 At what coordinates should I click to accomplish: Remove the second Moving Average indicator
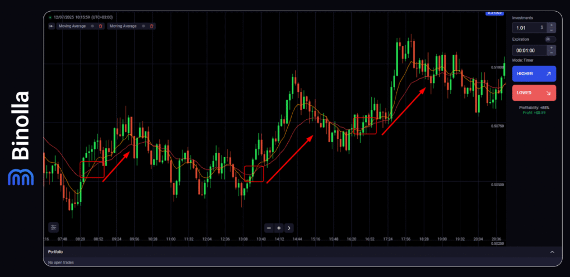click(151, 26)
